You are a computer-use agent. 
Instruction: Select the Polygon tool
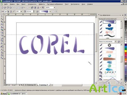[x=2, y=38]
